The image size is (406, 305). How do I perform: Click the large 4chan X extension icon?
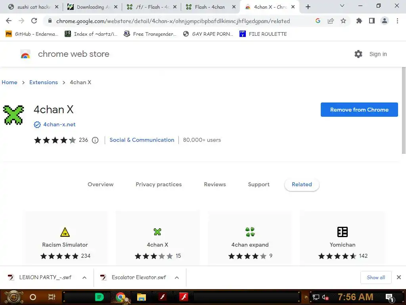[13, 115]
